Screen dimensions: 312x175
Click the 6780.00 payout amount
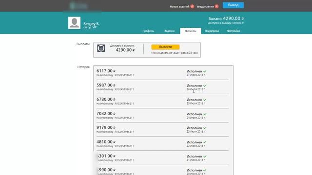coord(106,99)
